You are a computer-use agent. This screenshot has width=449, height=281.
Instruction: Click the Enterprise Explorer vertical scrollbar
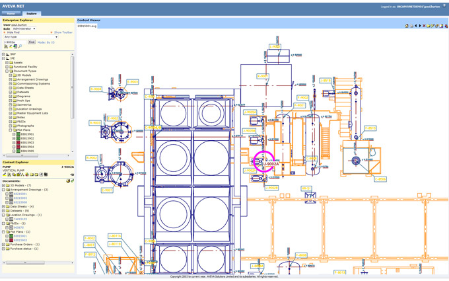pos(73,87)
